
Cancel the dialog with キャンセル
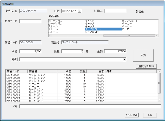[x=131, y=115]
